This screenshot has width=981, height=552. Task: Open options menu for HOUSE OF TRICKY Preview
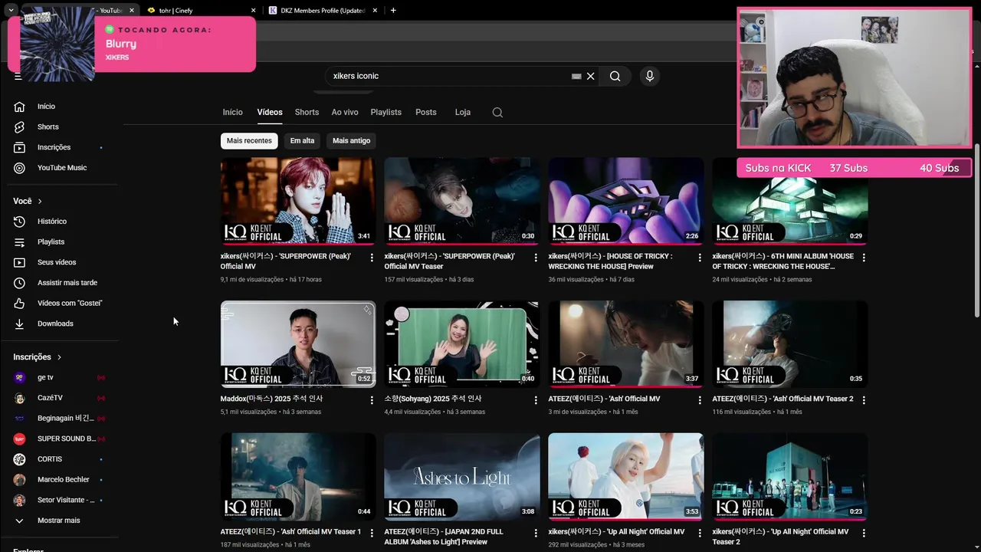pyautogui.click(x=700, y=258)
